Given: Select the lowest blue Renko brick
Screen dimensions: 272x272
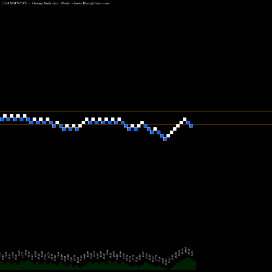Looking at the screenshot, I should coord(165,139).
